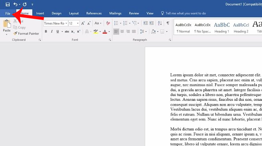
Task: Open Text Effects and Typography
Action: [x=87, y=32]
